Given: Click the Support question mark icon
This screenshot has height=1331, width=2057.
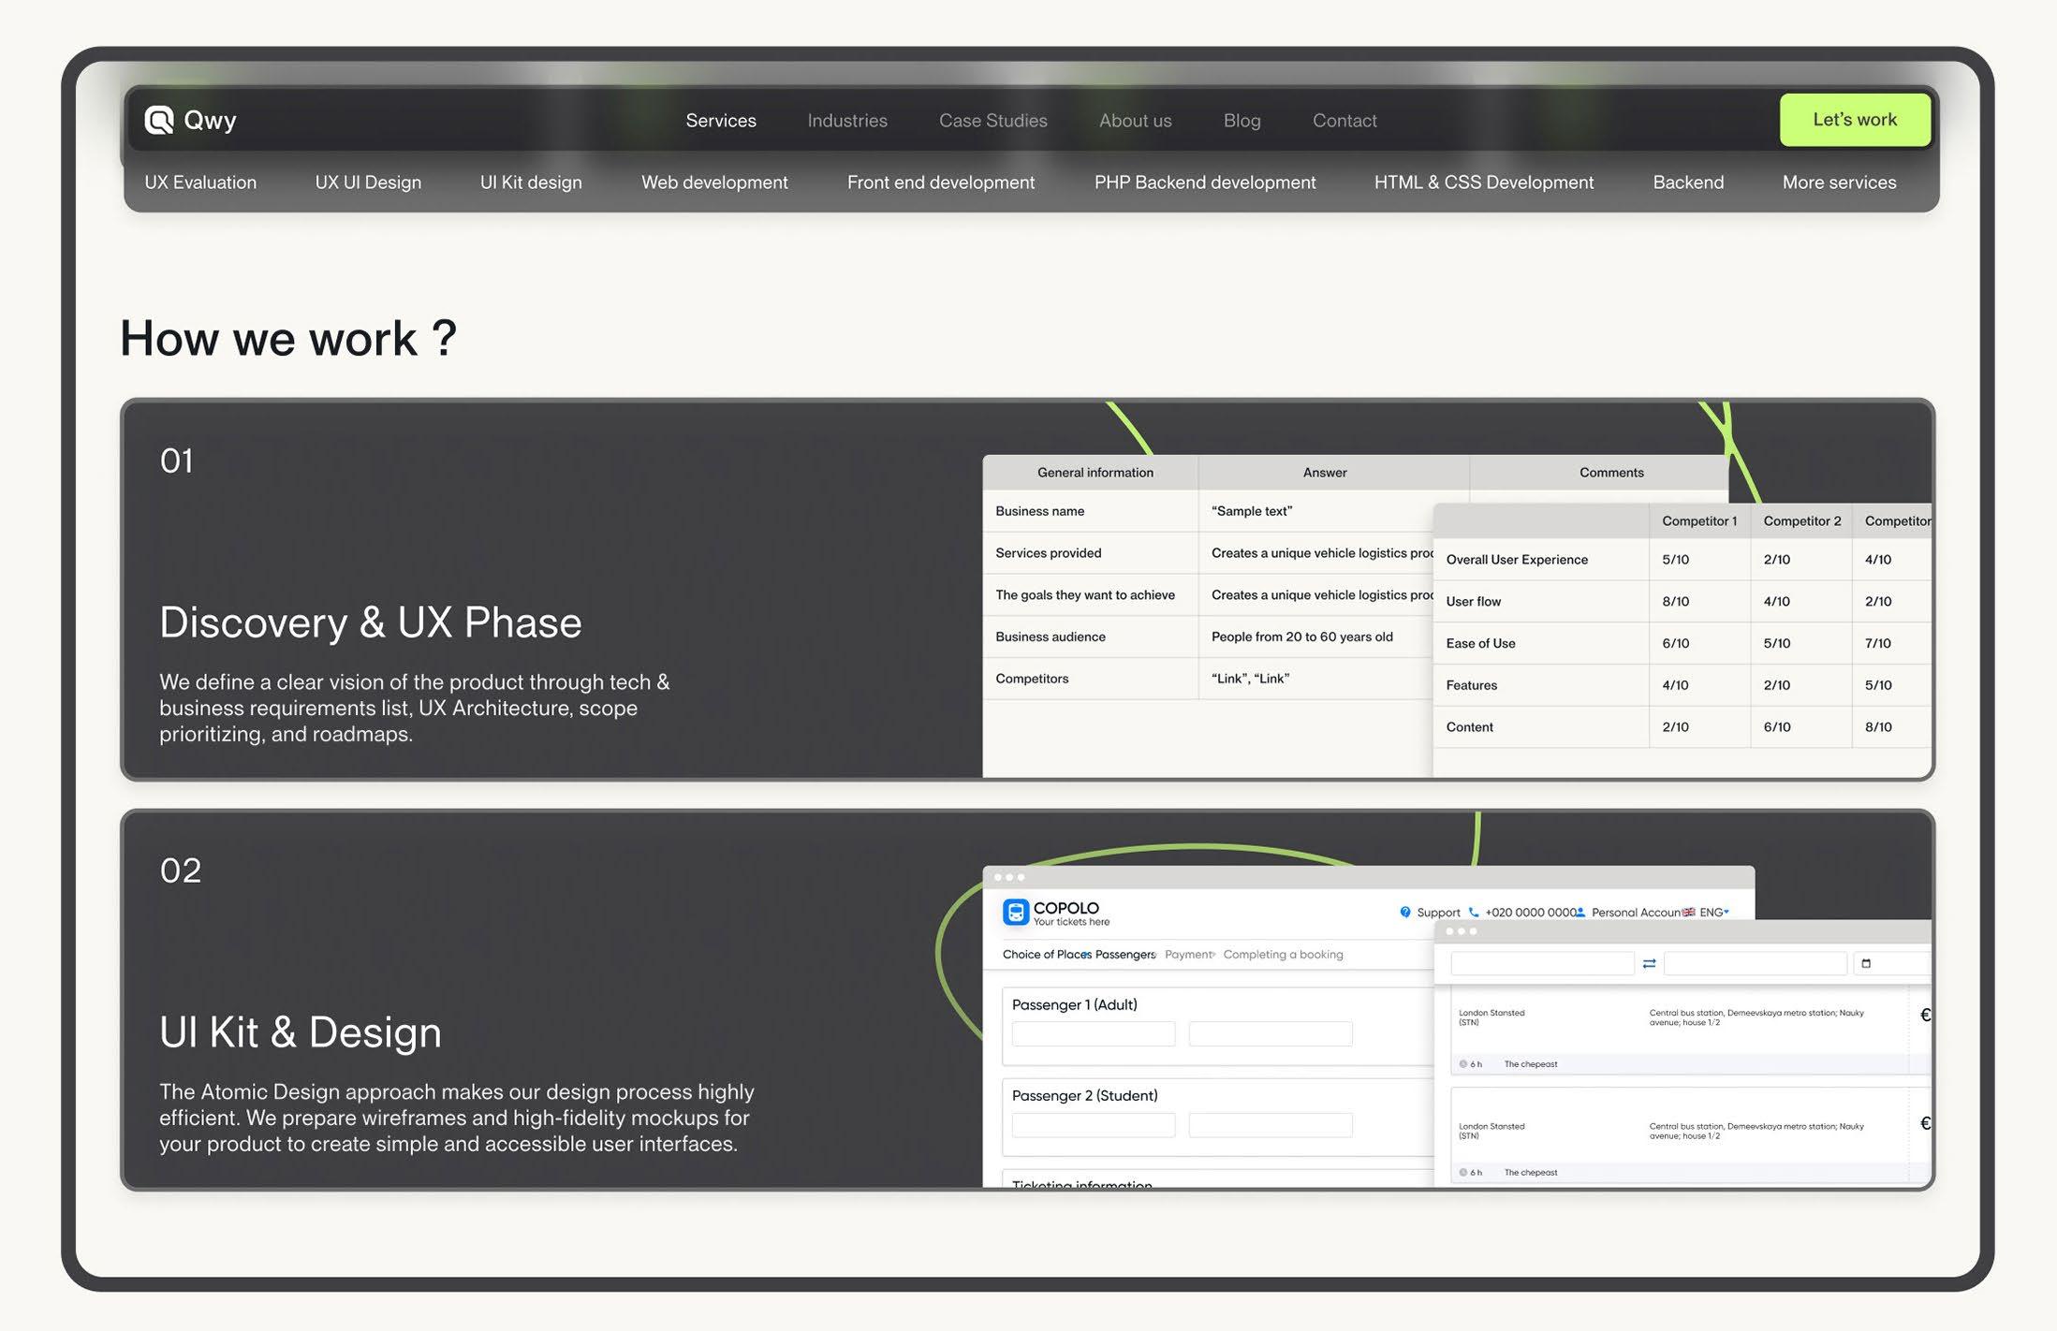Looking at the screenshot, I should coord(1404,912).
